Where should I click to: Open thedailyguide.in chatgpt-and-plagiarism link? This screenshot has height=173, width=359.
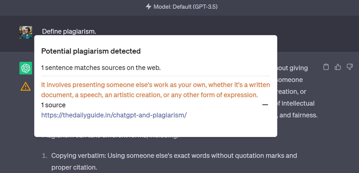tap(114, 115)
